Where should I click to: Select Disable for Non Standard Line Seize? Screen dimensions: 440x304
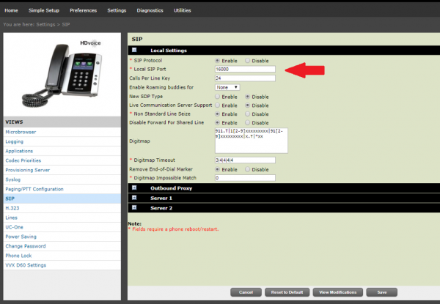[248, 114]
